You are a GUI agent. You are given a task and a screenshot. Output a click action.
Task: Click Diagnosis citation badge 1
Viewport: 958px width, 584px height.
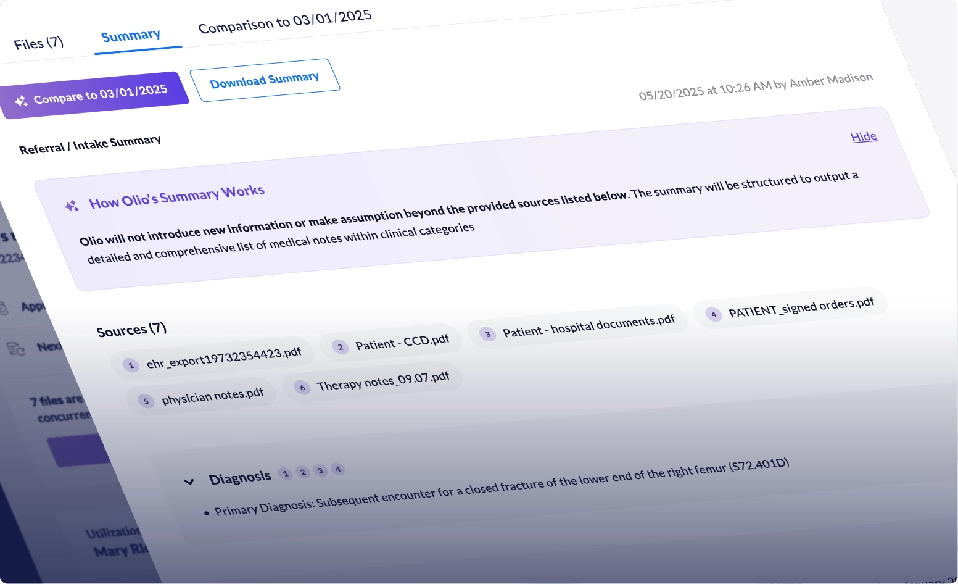[285, 473]
